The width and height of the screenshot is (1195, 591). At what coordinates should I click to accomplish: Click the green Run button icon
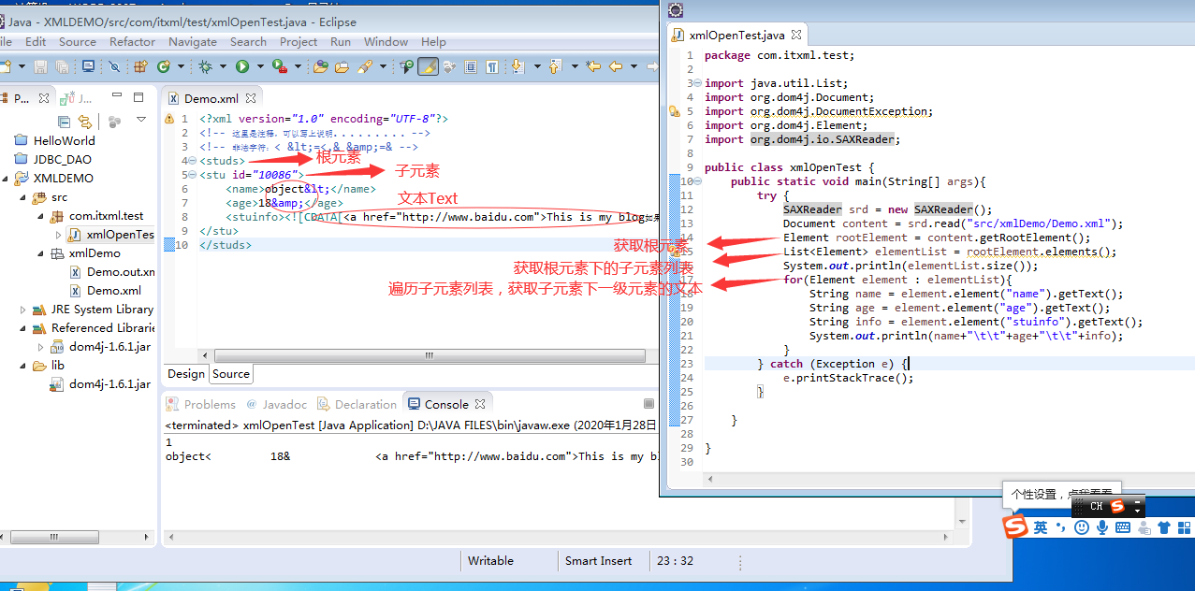[x=240, y=67]
